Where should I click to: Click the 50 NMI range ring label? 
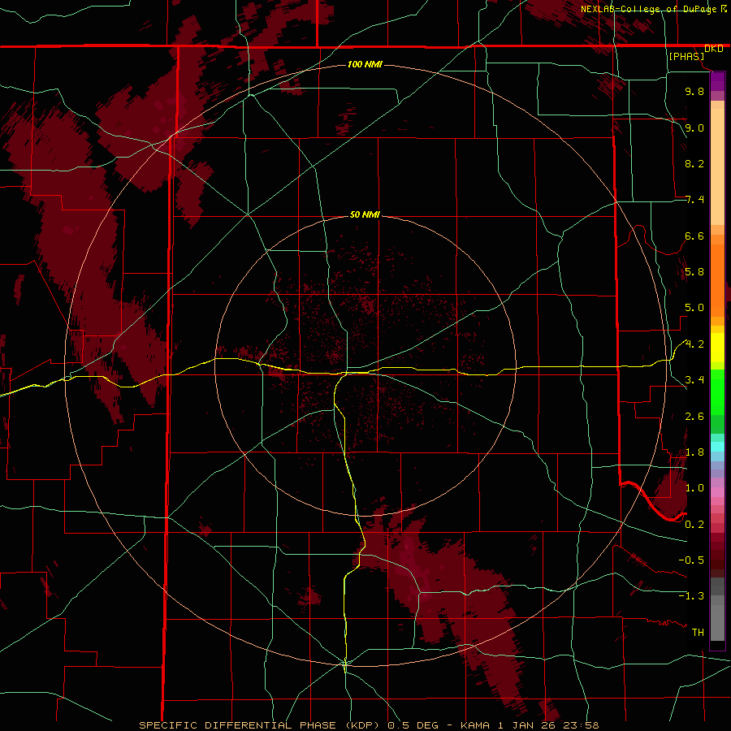[365, 215]
